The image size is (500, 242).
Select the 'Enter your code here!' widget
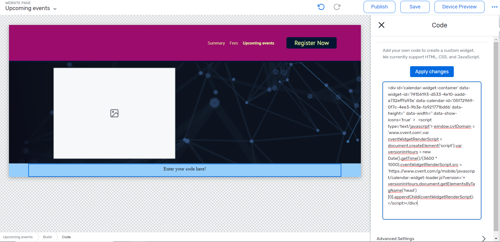click(185, 170)
